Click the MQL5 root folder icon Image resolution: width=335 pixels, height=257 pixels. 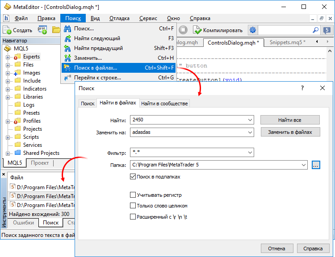[8, 49]
